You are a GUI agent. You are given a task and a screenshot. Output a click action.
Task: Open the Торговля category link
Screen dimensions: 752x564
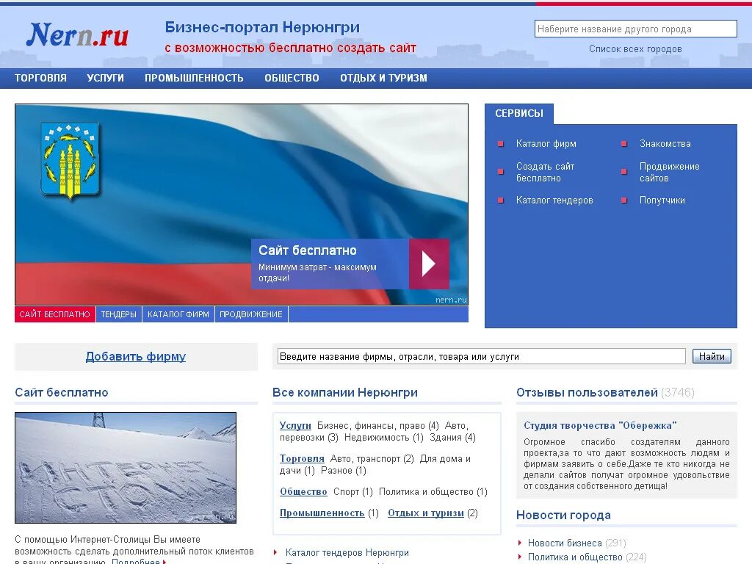(302, 458)
